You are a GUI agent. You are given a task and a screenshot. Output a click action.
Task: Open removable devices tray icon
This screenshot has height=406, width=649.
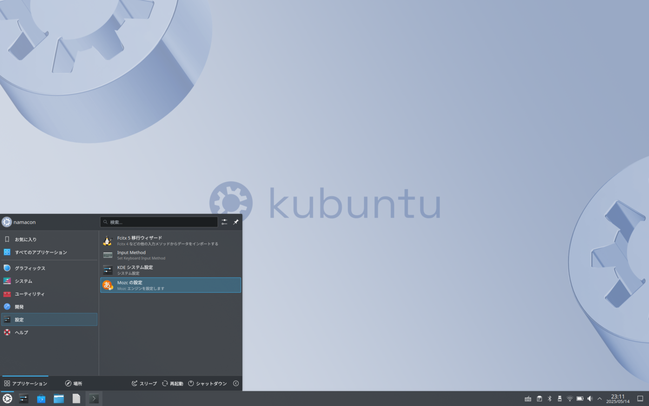[559, 399]
